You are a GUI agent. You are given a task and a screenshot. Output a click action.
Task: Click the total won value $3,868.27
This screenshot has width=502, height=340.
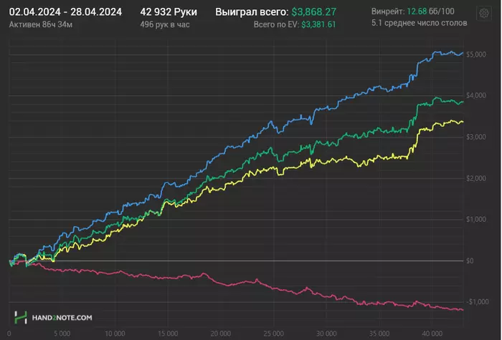click(314, 12)
